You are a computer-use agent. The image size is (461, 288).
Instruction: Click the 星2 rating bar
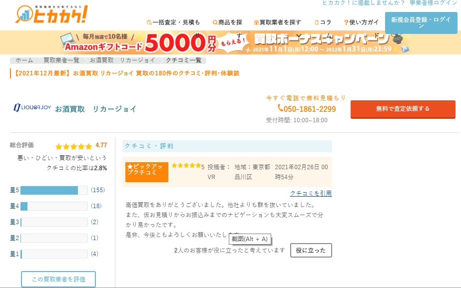pyautogui.click(x=54, y=238)
